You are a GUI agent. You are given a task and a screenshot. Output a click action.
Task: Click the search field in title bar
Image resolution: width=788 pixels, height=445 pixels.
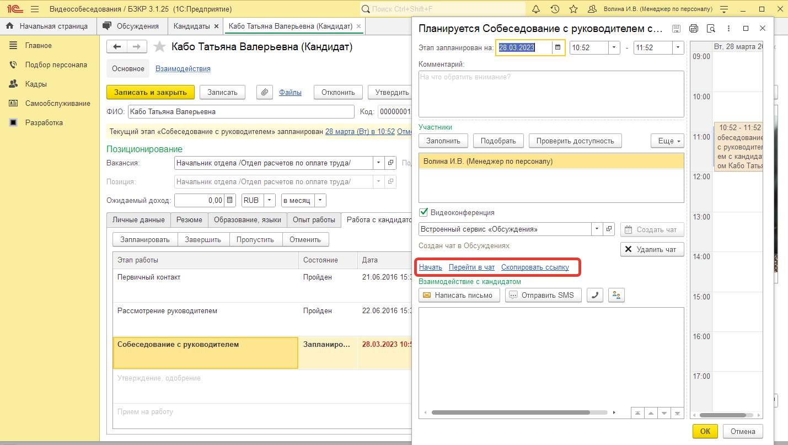pyautogui.click(x=443, y=9)
